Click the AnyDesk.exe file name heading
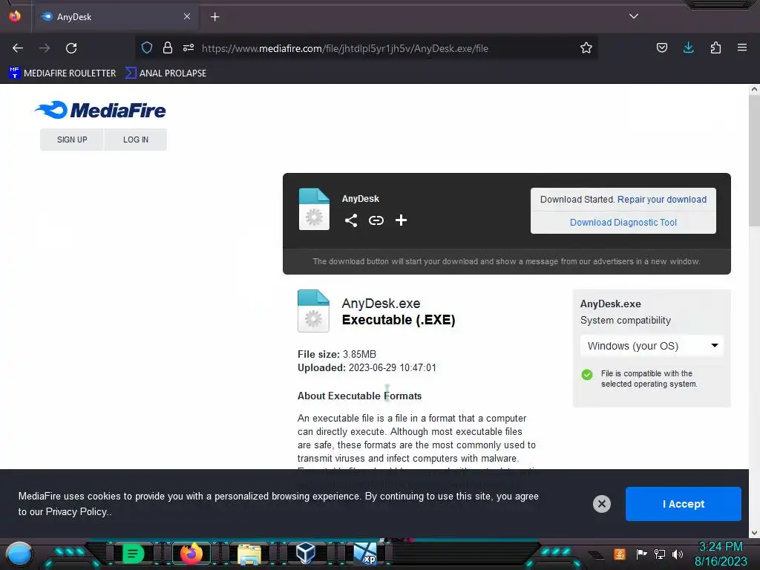760x570 pixels. point(381,304)
